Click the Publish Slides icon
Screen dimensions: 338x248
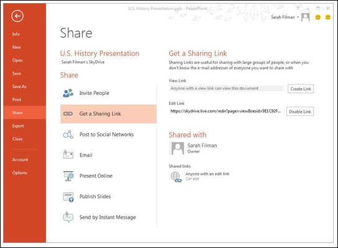coord(68,197)
